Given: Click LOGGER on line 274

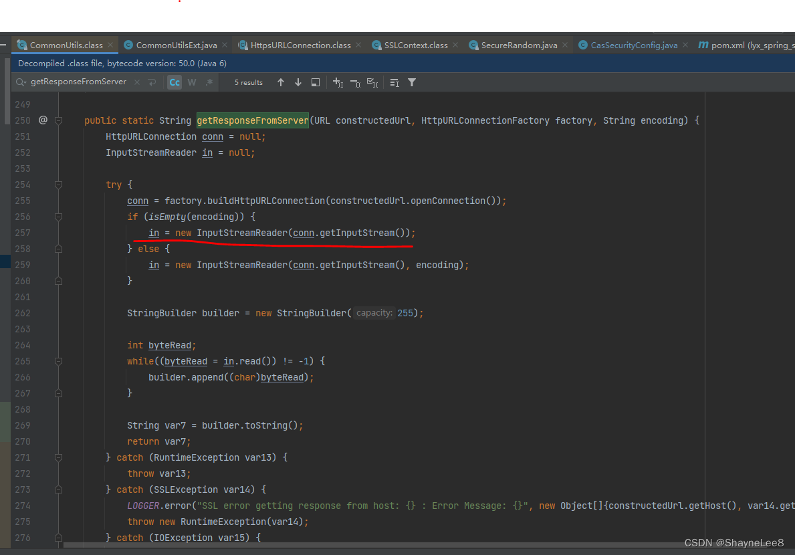Looking at the screenshot, I should coord(143,506).
